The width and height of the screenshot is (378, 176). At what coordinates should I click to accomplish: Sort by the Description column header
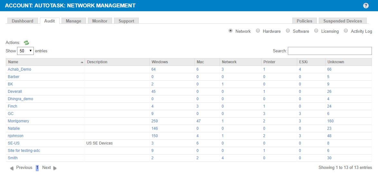(x=117, y=62)
